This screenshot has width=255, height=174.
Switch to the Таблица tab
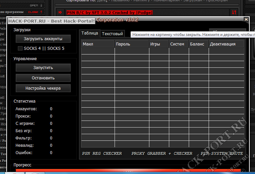pos(90,33)
